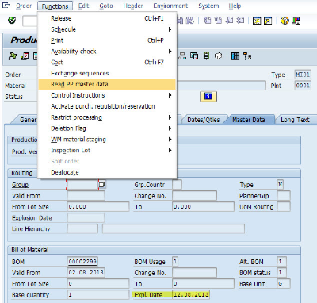Image resolution: width=317 pixels, height=303 pixels.
Task: Click the Previous Page navigation icon
Action: point(218,21)
